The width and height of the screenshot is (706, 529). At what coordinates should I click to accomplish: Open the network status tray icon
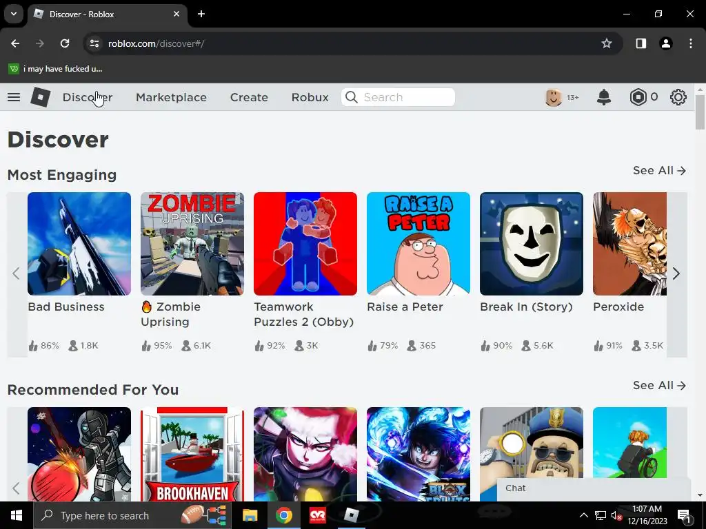(x=601, y=515)
